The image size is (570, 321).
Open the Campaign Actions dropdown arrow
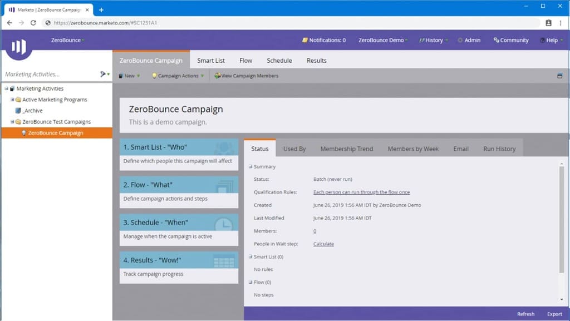tap(202, 76)
